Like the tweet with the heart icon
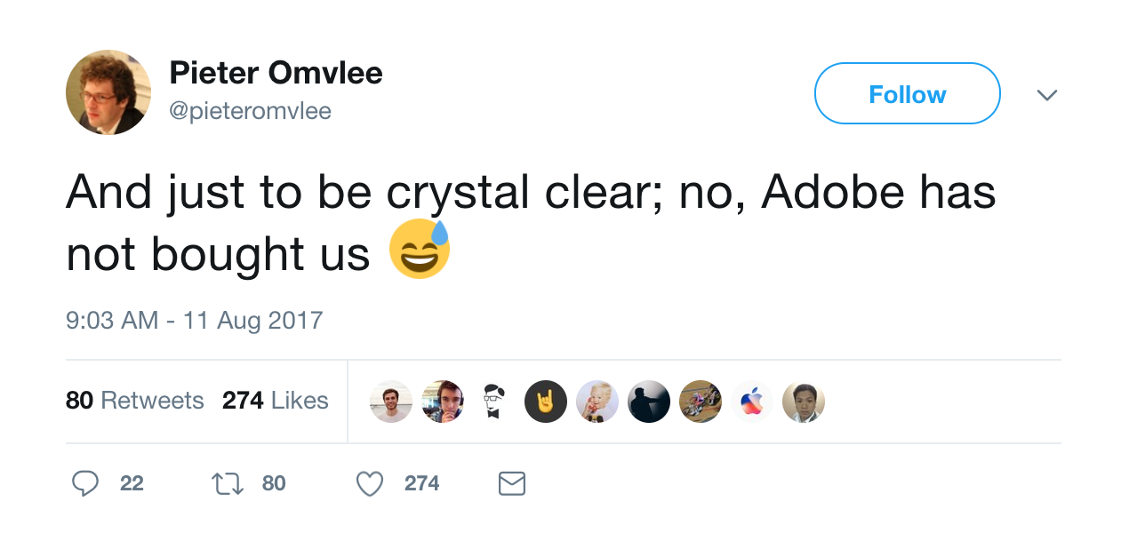The height and width of the screenshot is (549, 1129). [x=369, y=483]
